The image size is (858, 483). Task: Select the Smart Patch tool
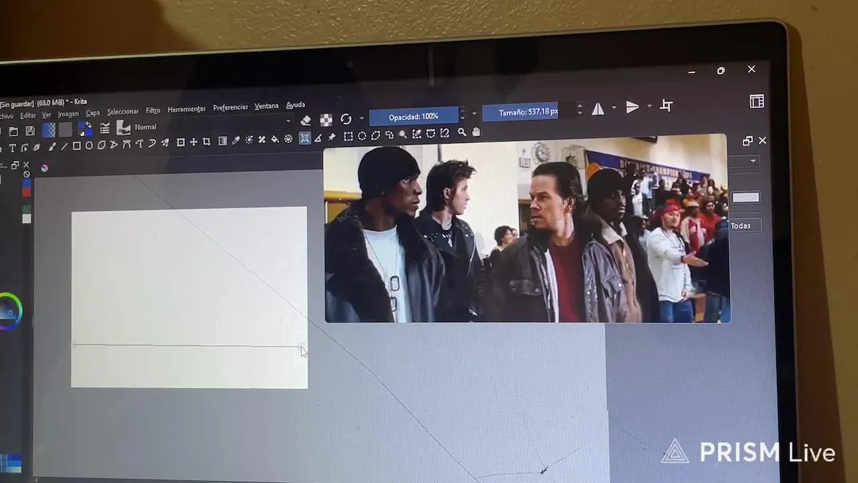[x=261, y=140]
